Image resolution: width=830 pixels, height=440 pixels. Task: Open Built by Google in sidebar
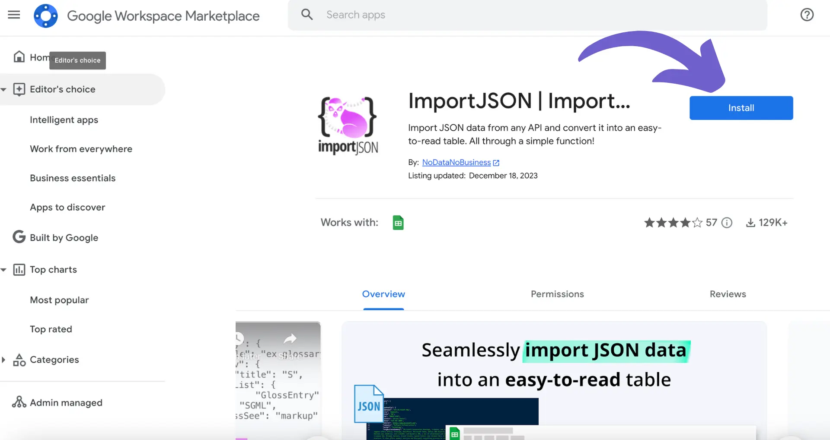[x=64, y=238]
